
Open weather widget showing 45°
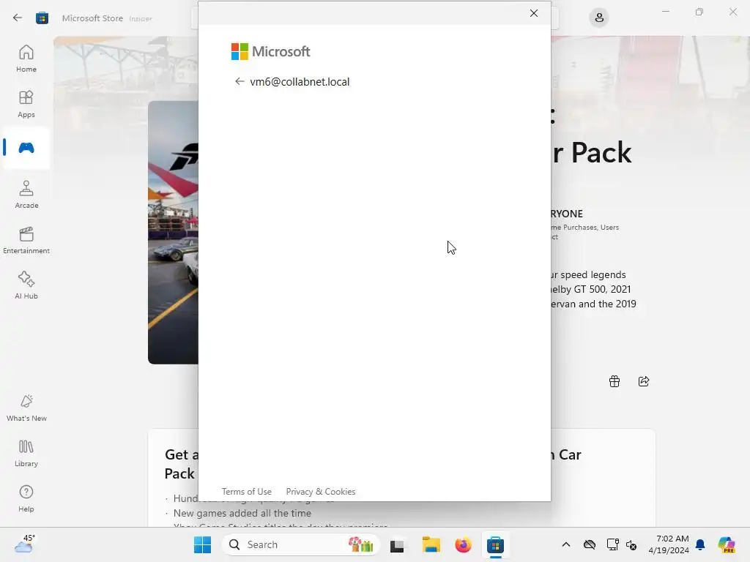24,544
